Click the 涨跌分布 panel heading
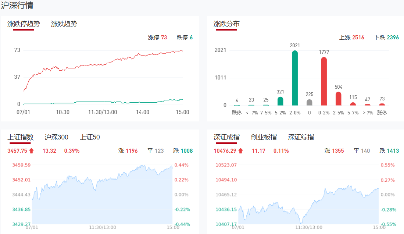This screenshot has width=404, height=234. (226, 24)
